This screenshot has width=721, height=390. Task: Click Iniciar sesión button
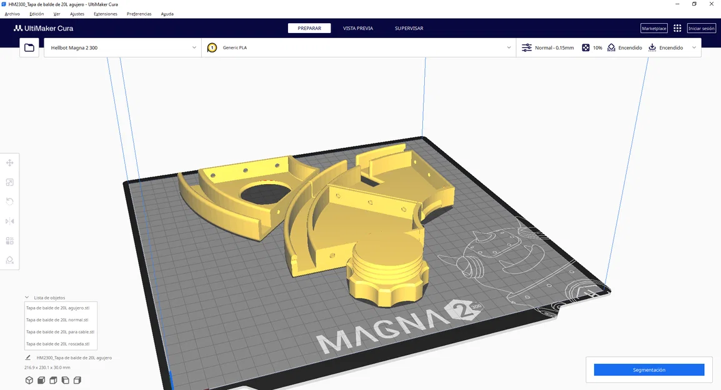tap(701, 29)
